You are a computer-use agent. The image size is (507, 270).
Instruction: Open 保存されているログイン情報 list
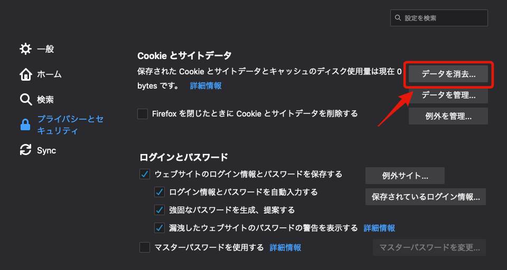[x=426, y=197]
